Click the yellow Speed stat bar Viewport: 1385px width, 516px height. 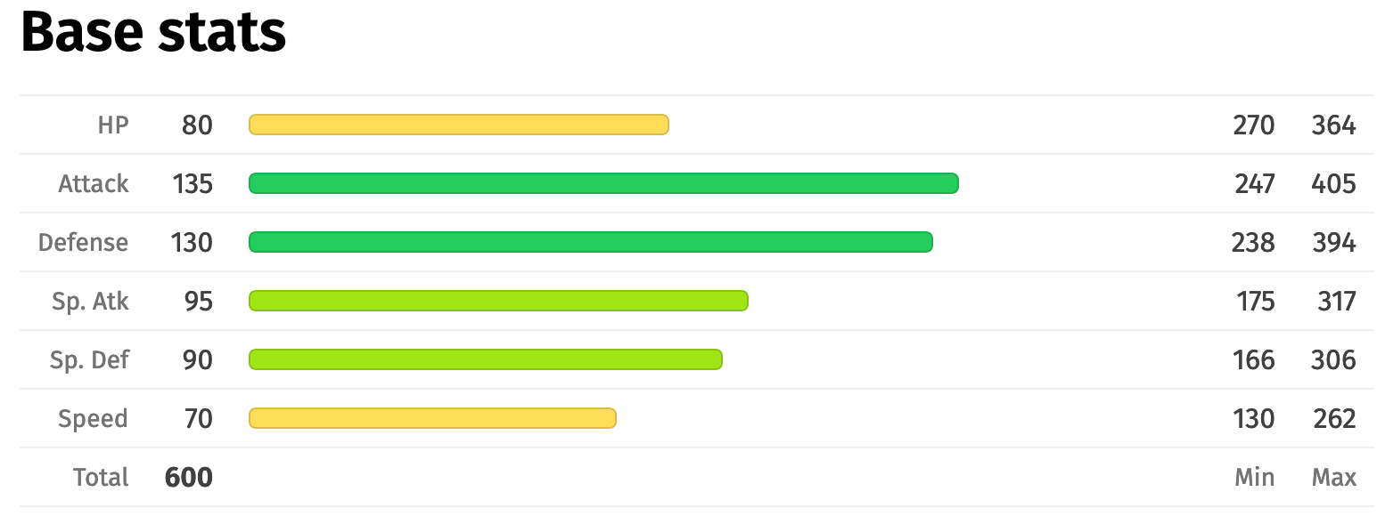[x=432, y=418]
